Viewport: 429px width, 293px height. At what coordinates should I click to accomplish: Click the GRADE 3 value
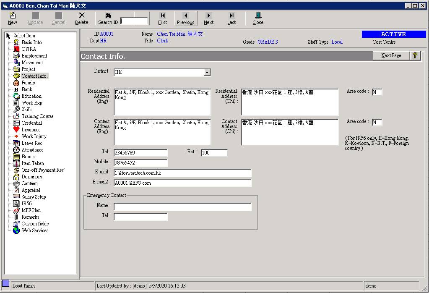(268, 42)
